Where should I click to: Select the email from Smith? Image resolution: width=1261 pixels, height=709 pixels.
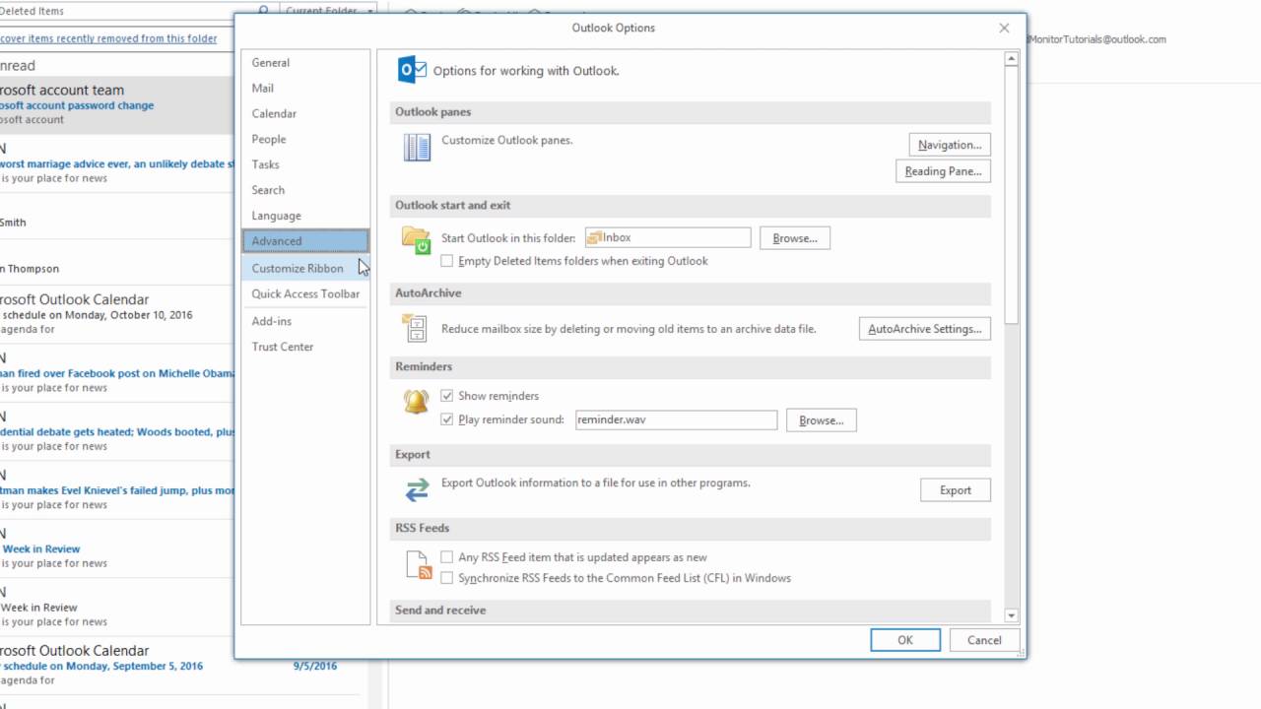(117, 217)
